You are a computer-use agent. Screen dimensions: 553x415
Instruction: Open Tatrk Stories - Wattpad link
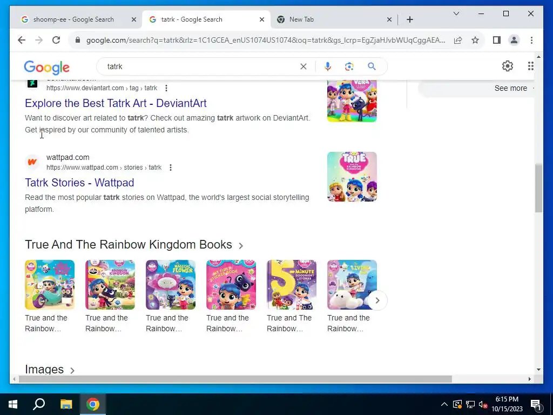pyautogui.click(x=79, y=183)
